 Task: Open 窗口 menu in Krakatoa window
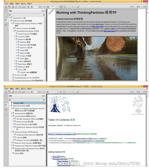point(23,89)
